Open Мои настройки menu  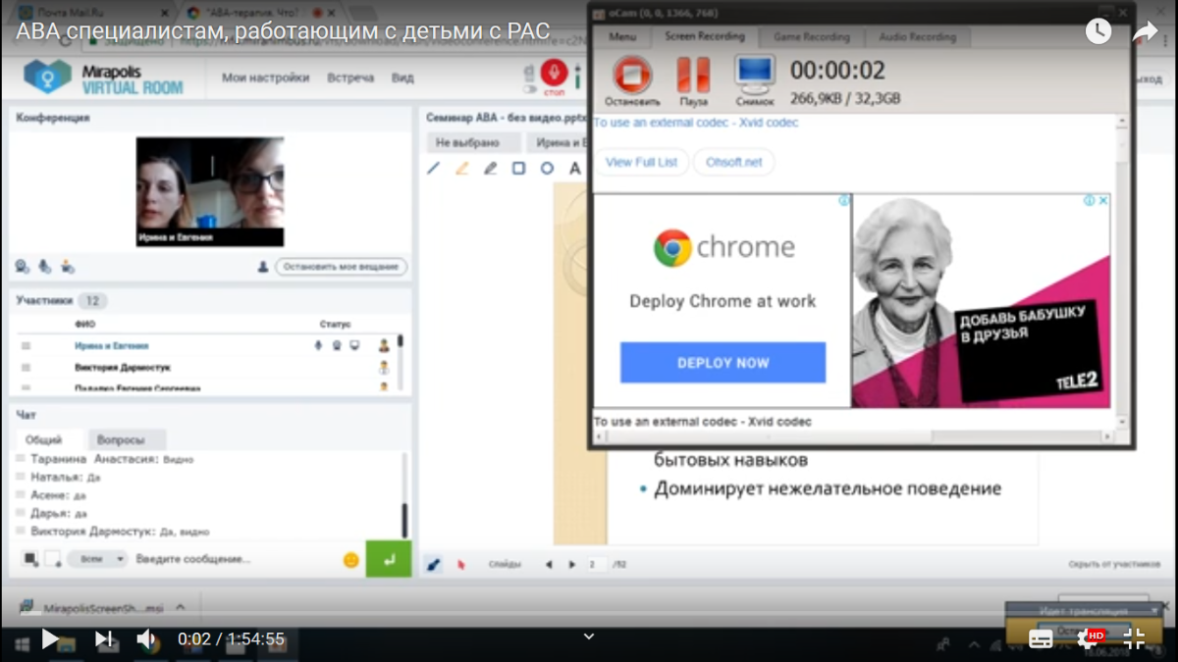click(x=265, y=77)
